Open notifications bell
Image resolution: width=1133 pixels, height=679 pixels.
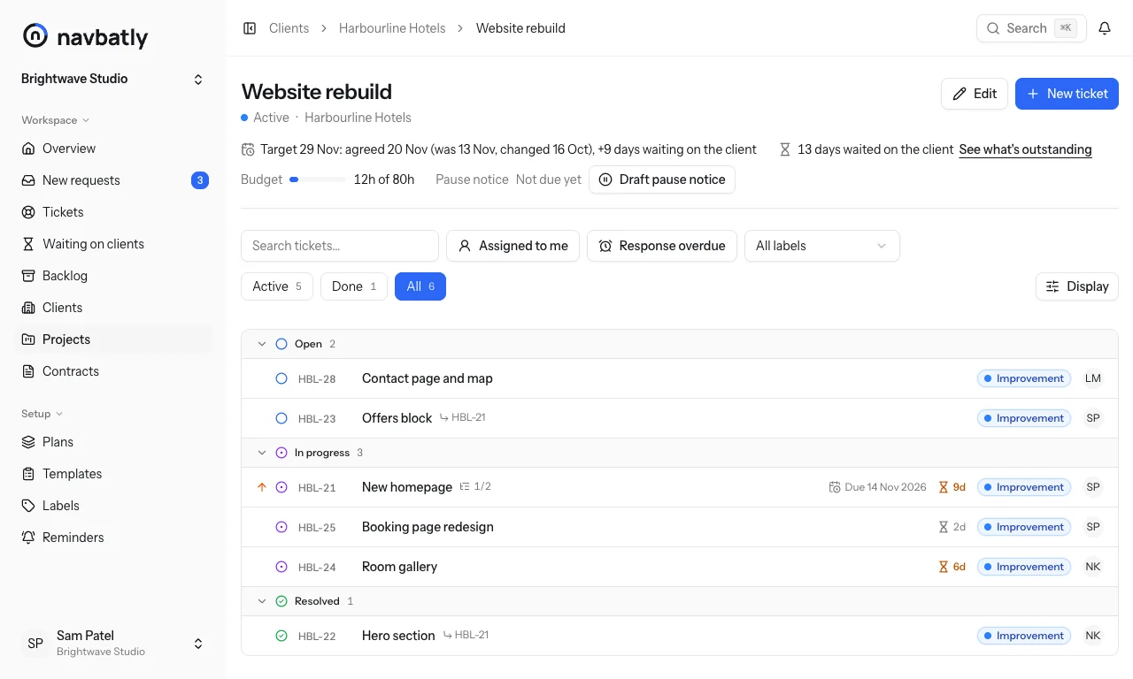point(1105,28)
